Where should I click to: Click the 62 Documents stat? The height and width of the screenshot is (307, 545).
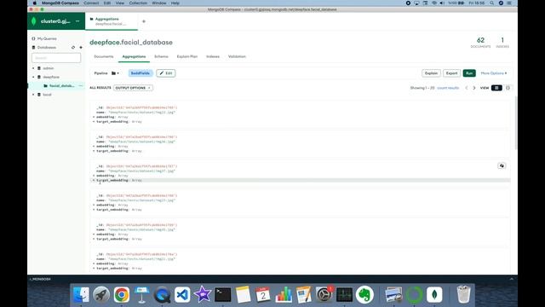pyautogui.click(x=480, y=43)
